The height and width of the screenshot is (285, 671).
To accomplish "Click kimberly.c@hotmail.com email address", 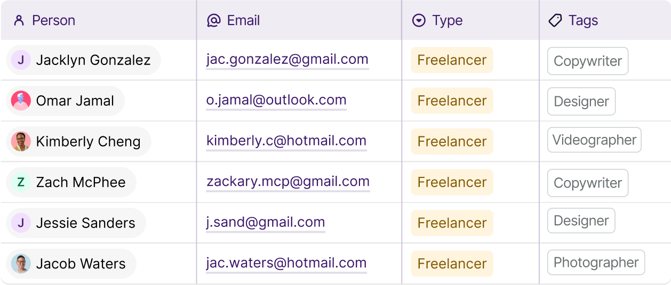I will pyautogui.click(x=286, y=141).
